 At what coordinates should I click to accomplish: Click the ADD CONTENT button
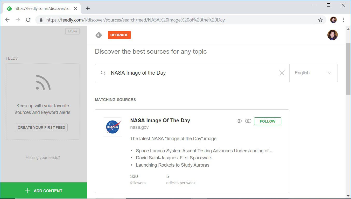pyautogui.click(x=44, y=191)
